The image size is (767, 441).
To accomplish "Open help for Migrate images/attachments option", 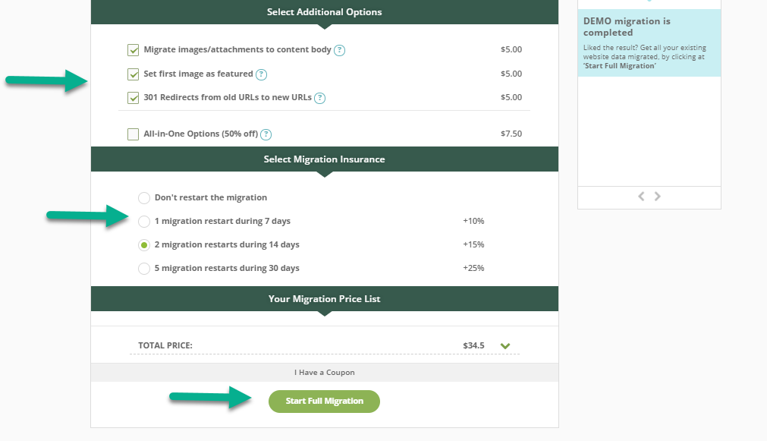I will point(339,50).
